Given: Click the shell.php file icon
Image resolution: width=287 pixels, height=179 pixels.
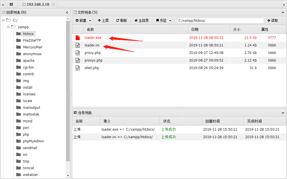Looking at the screenshot, I should (x=78, y=68).
